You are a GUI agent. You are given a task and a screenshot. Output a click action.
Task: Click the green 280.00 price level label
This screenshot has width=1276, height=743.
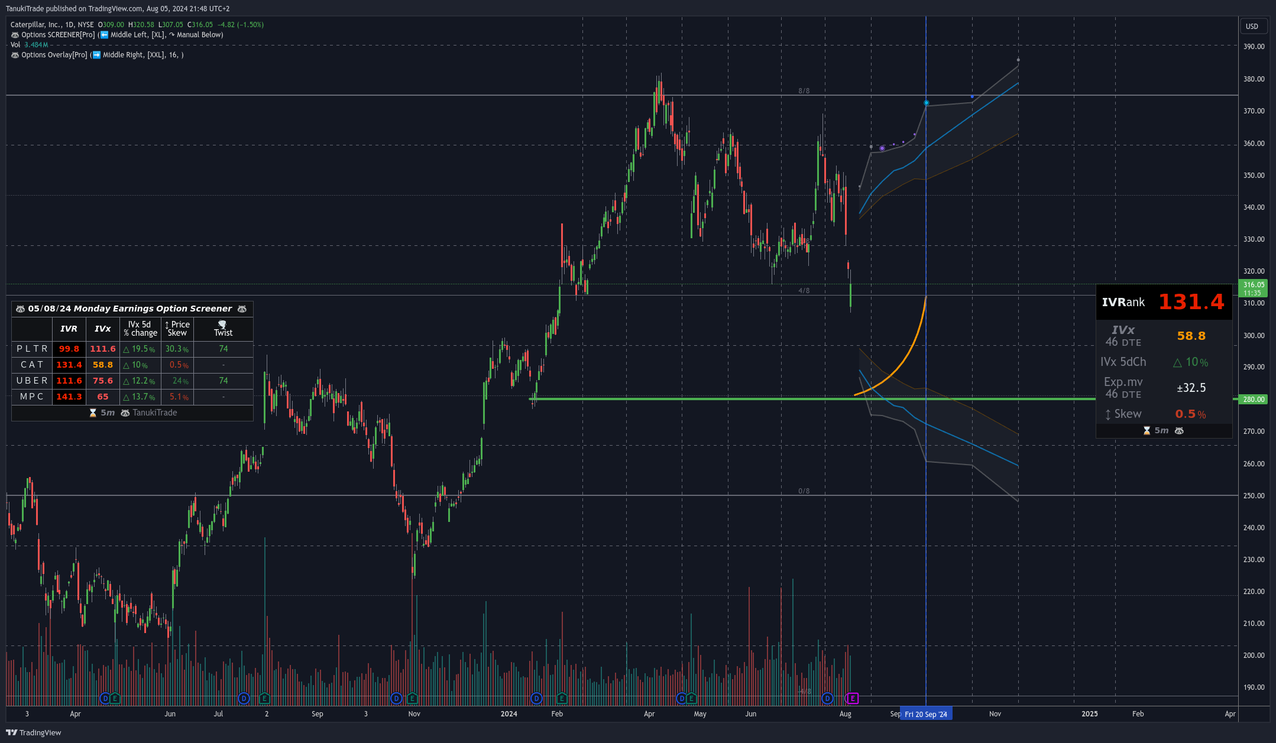click(1254, 400)
